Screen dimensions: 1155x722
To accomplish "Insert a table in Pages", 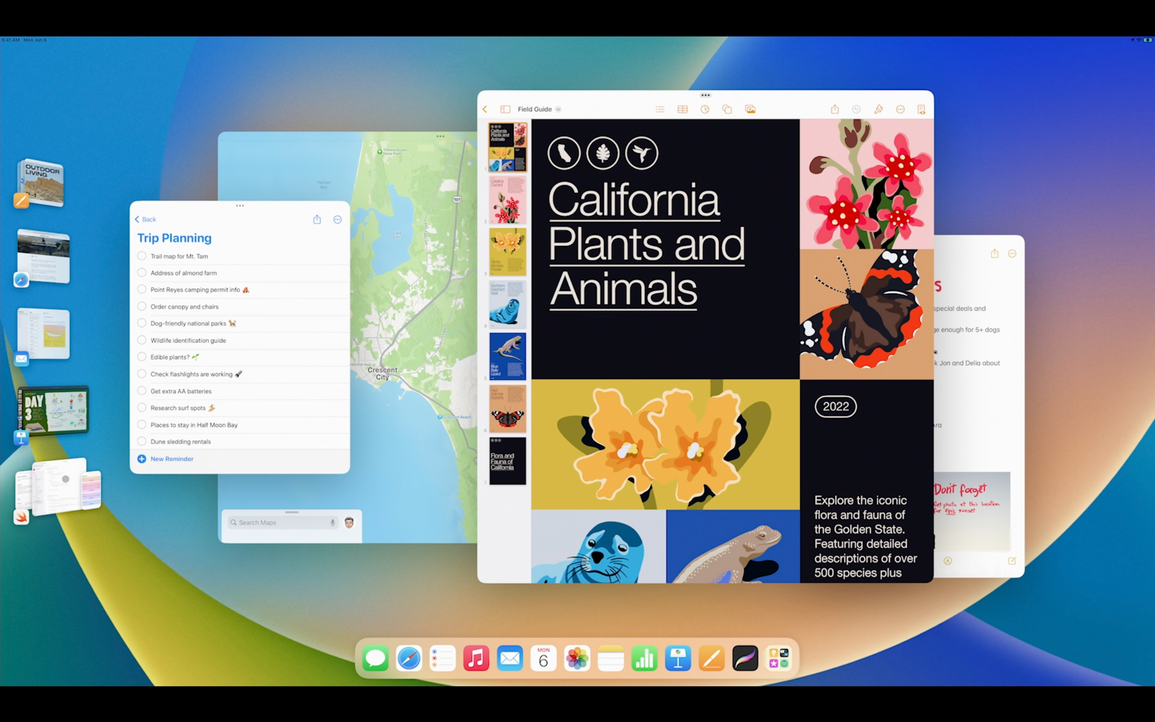I will click(682, 109).
